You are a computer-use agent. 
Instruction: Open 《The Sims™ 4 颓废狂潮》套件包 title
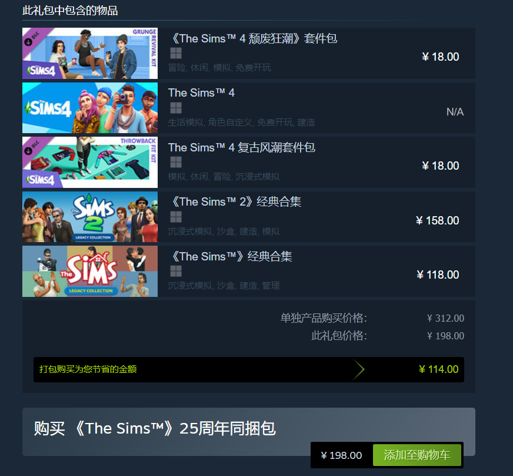(x=253, y=39)
